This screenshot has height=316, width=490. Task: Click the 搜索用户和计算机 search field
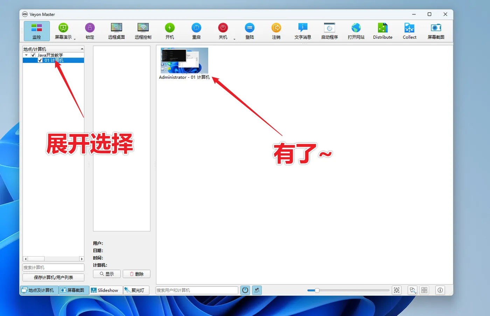[x=197, y=290]
